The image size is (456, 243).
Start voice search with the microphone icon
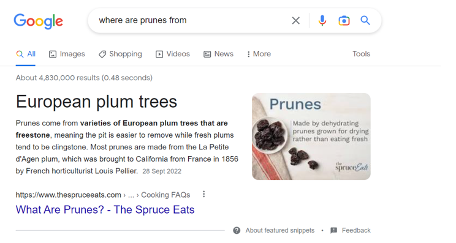(322, 21)
